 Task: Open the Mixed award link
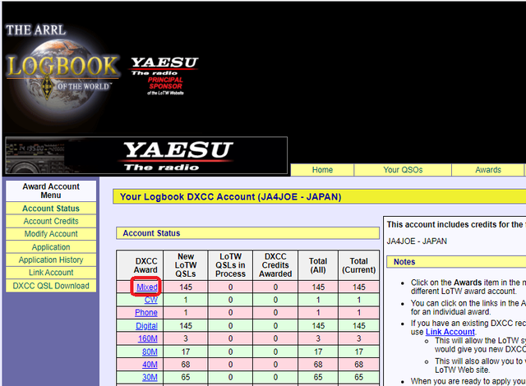coord(147,287)
